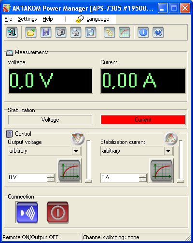This screenshot has height=243, width=193.
Task: Toggle the red output power button
Action: [57, 212]
